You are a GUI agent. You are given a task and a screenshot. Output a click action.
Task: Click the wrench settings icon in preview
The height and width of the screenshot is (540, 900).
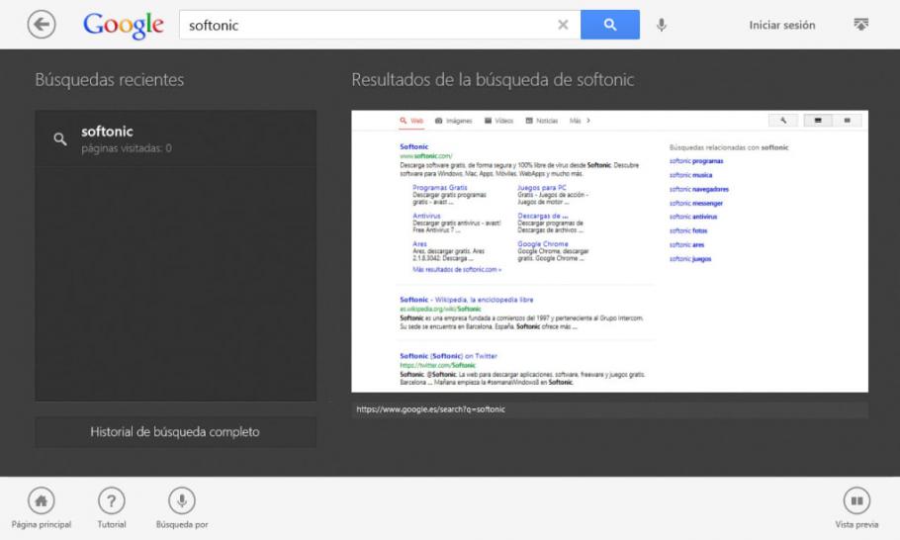[x=782, y=121]
